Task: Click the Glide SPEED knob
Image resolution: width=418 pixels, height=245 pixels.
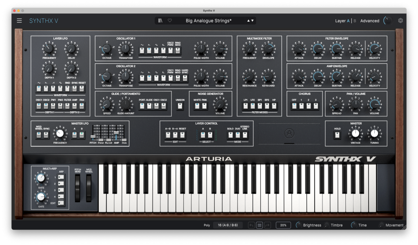Action: click(x=107, y=104)
